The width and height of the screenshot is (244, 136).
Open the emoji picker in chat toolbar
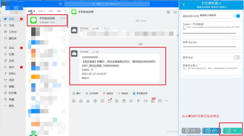74,101
